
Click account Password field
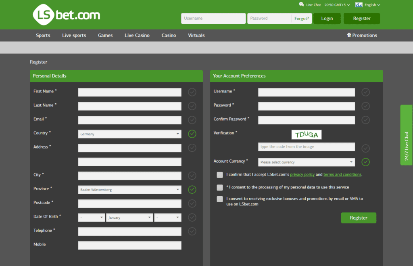pos(307,106)
